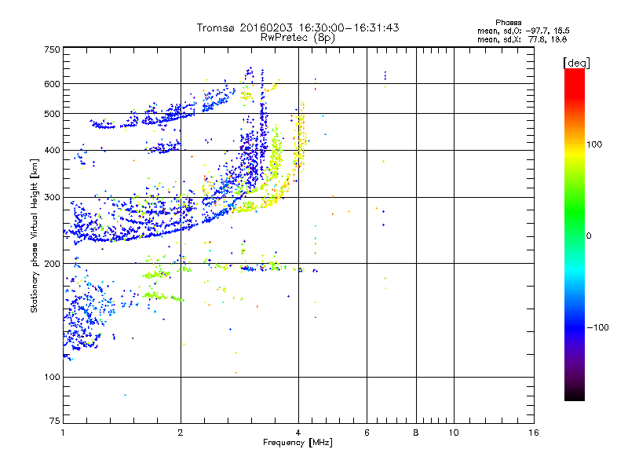Click the black bottom of the phase colorbar
The height and width of the screenshot is (471, 628).
[575, 395]
